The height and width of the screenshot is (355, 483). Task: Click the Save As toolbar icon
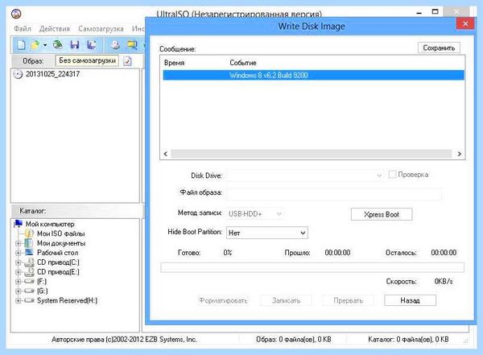(91, 45)
